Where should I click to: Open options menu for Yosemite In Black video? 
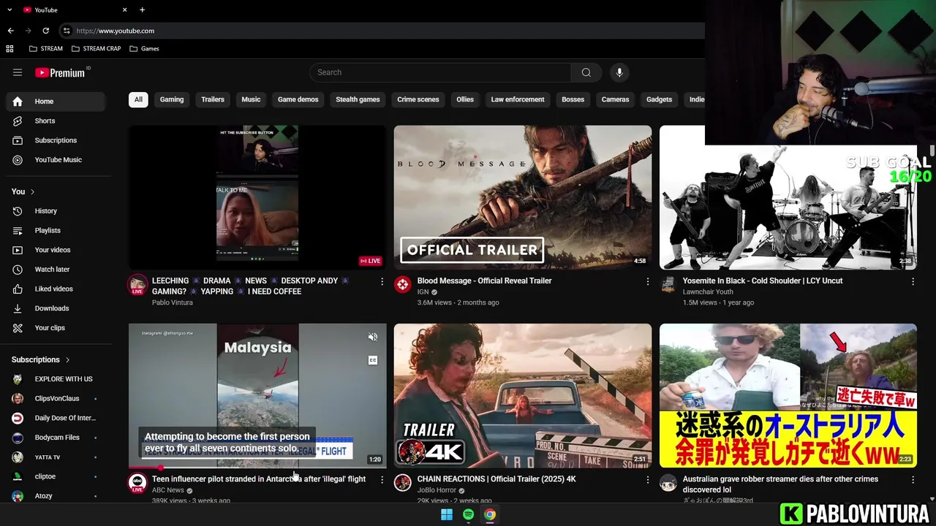pyautogui.click(x=913, y=281)
